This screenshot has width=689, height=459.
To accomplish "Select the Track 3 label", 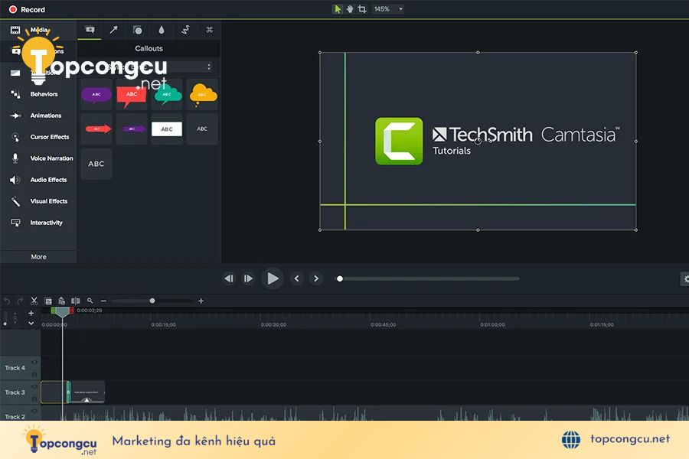I will [15, 392].
